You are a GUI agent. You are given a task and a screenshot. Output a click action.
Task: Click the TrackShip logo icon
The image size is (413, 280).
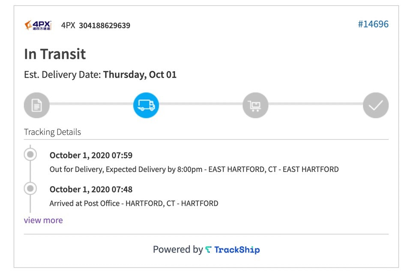[209, 250]
